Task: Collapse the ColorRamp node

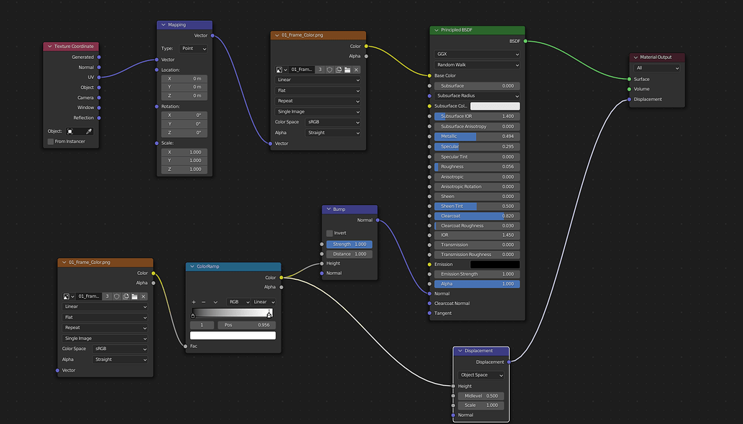Action: [x=192, y=267]
